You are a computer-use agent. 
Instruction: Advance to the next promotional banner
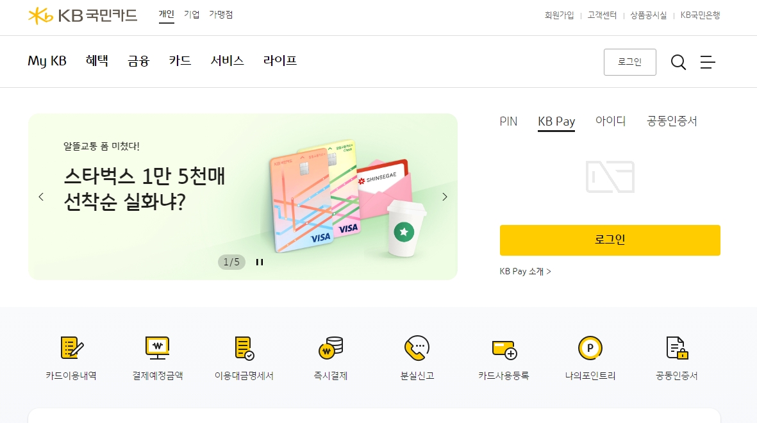[444, 197]
